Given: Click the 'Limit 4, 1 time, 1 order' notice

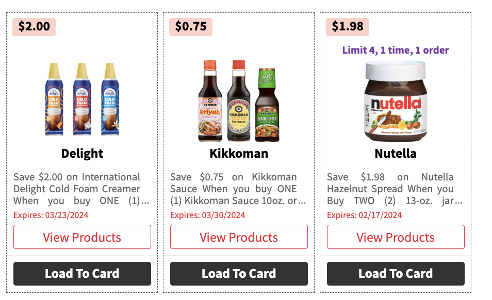Looking at the screenshot, I should 396,49.
